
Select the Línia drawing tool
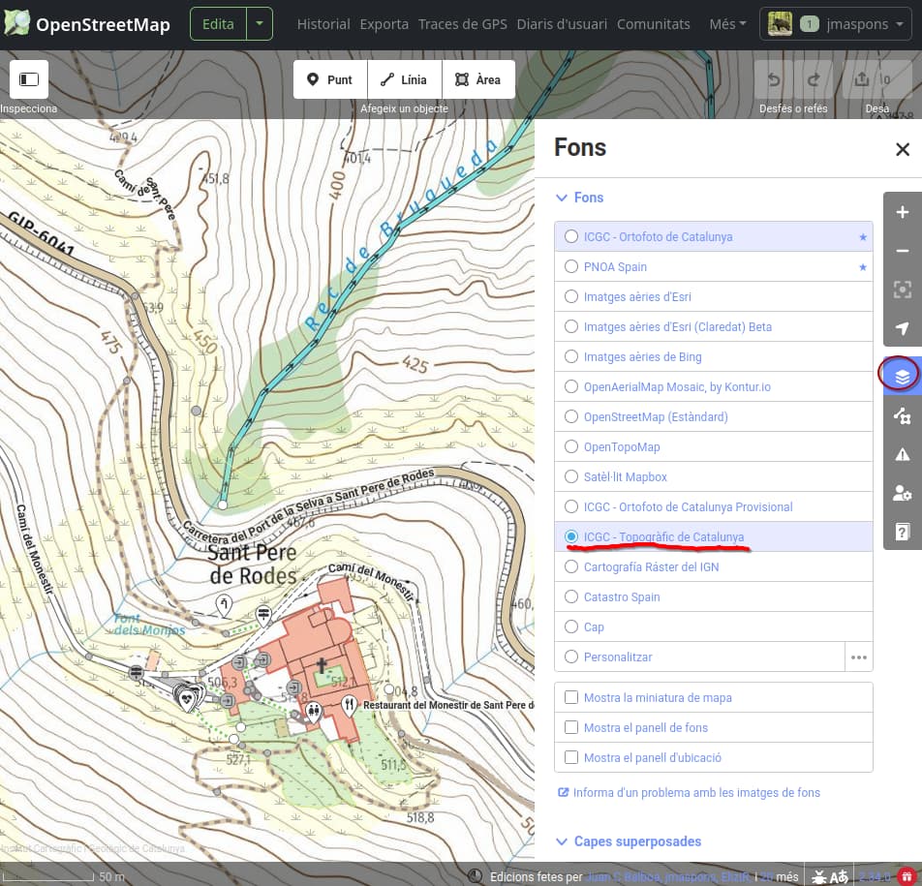(x=405, y=79)
